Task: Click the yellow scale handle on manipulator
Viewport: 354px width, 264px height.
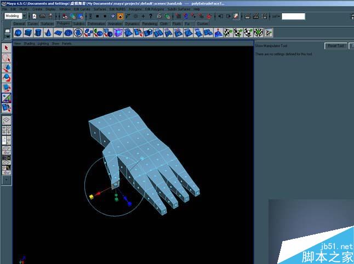Action: pos(91,196)
